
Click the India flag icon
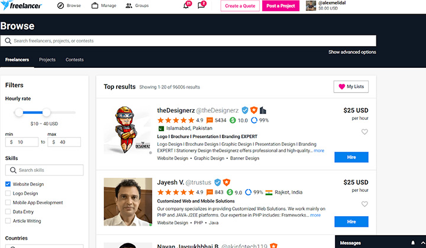tap(269, 192)
